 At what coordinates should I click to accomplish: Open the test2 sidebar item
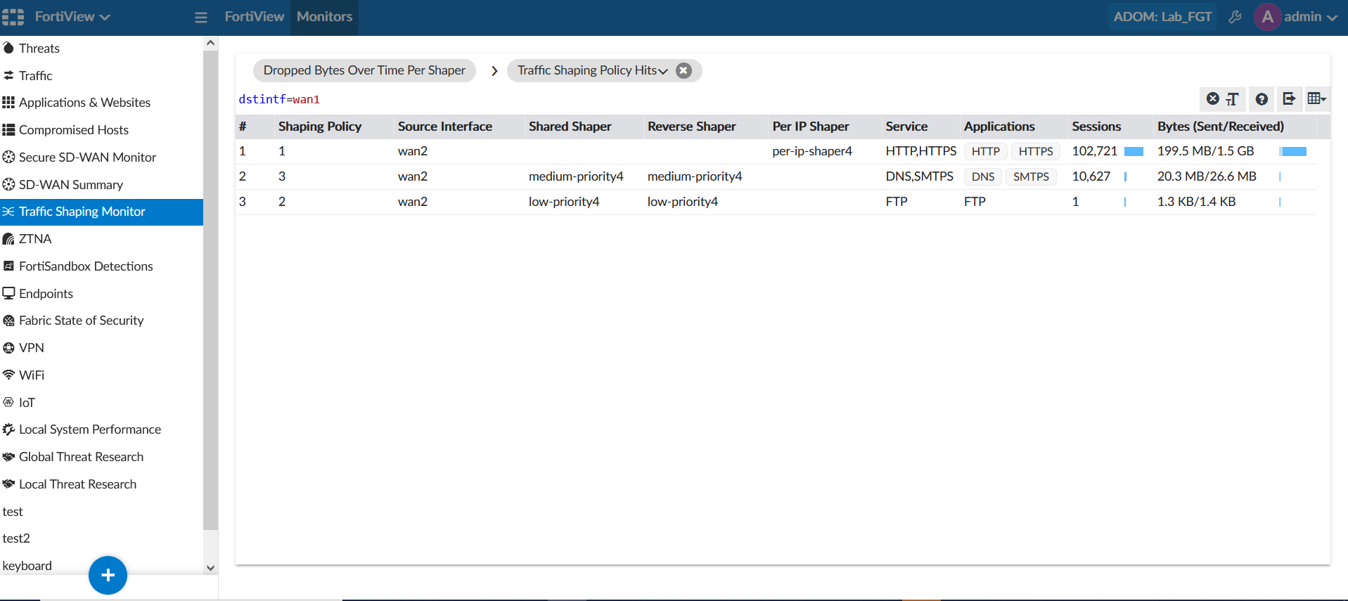pyautogui.click(x=16, y=538)
